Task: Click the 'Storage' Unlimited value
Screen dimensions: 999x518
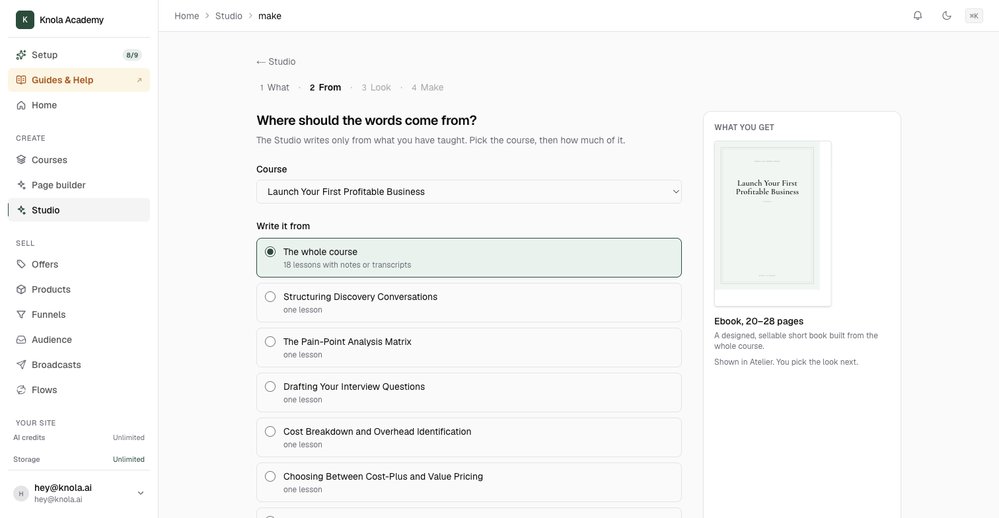Action: tap(129, 459)
